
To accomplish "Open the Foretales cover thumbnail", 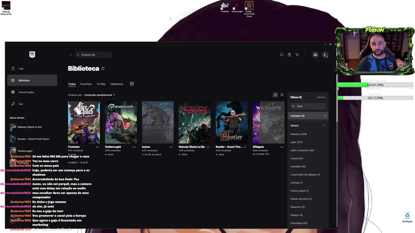I will (x=84, y=122).
